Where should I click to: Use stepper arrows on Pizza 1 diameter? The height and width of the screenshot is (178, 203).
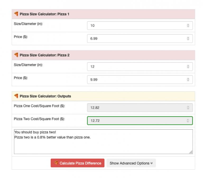click(188, 26)
